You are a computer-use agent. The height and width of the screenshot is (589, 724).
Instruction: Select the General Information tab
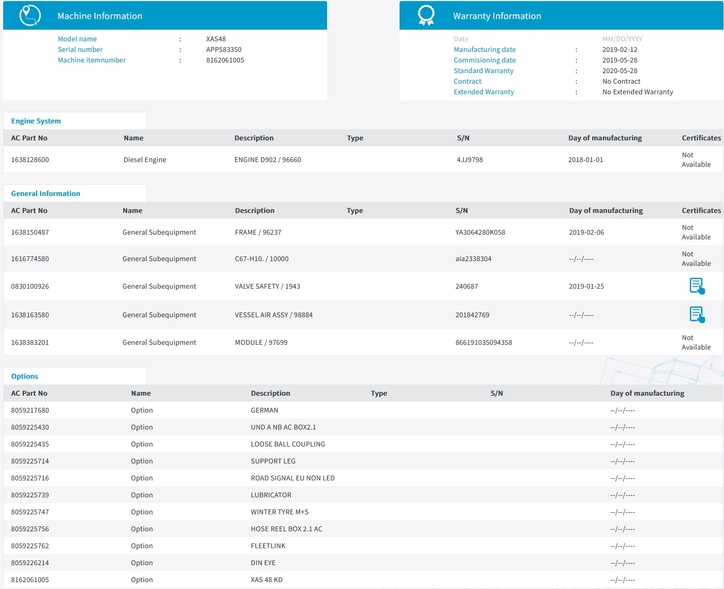tap(46, 193)
